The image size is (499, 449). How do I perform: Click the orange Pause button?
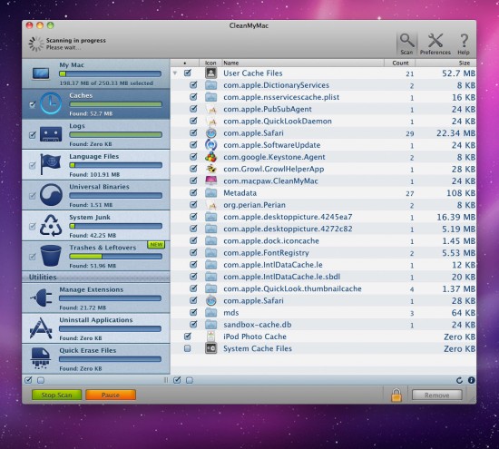[111, 395]
